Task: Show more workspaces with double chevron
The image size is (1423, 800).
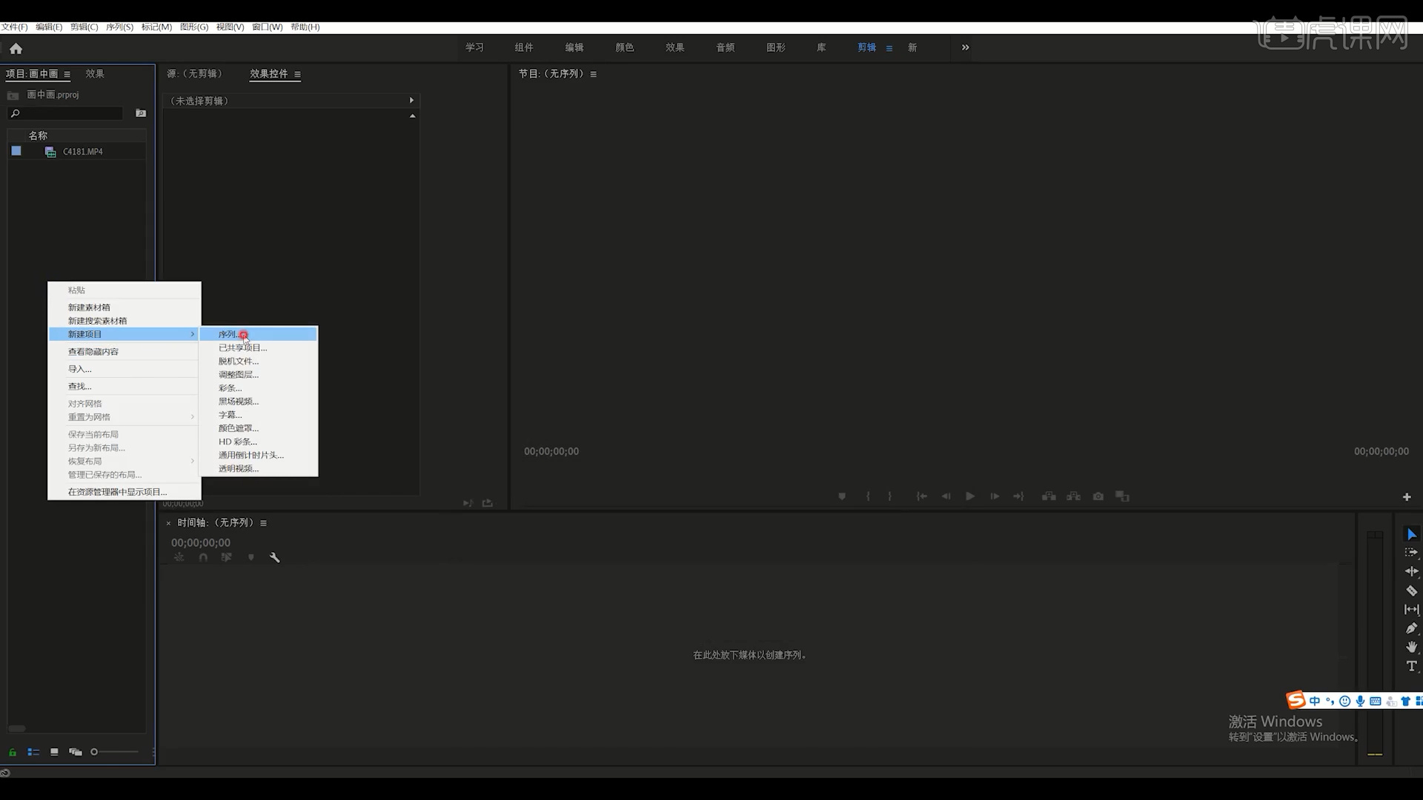Action: pyautogui.click(x=965, y=47)
